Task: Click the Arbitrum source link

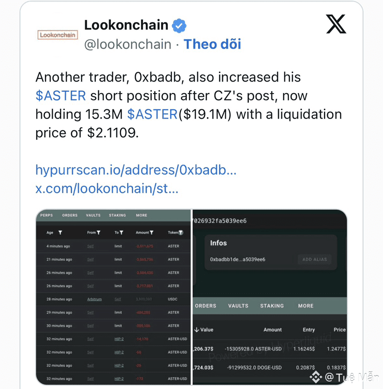Action: [94, 299]
